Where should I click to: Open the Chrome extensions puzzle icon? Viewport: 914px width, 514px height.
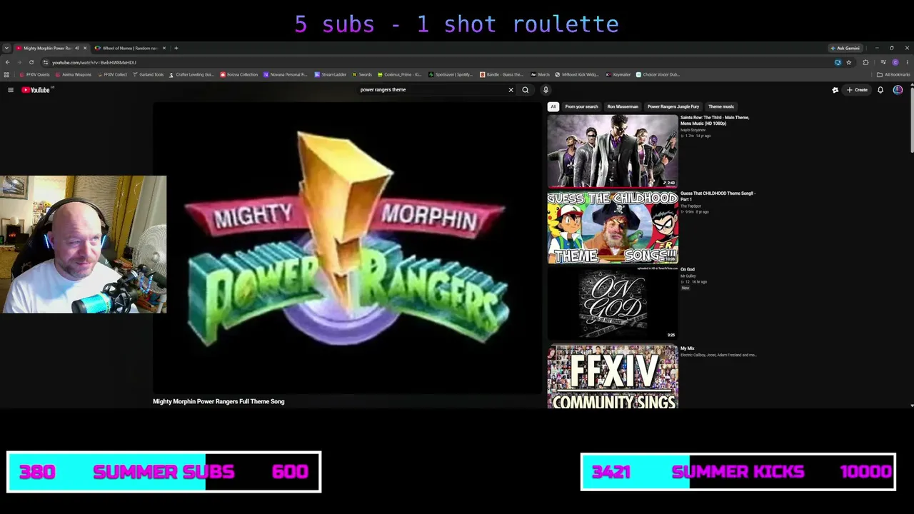coord(866,62)
